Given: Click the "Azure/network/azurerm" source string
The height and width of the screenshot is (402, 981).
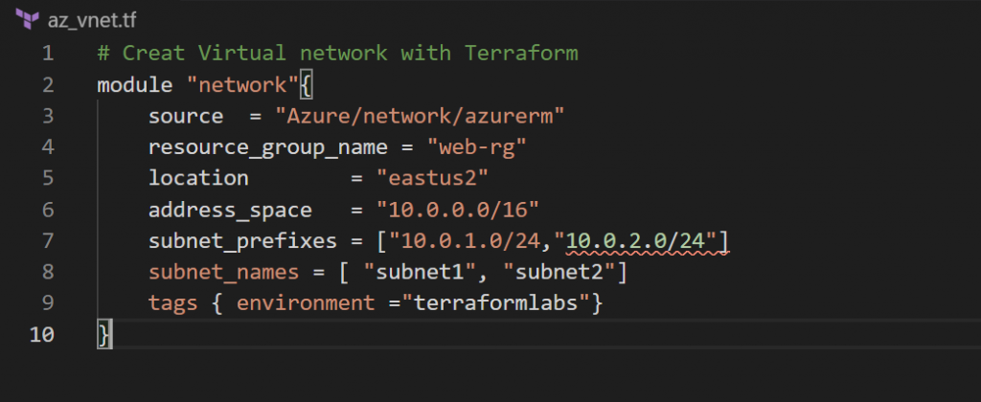Looking at the screenshot, I should (419, 115).
